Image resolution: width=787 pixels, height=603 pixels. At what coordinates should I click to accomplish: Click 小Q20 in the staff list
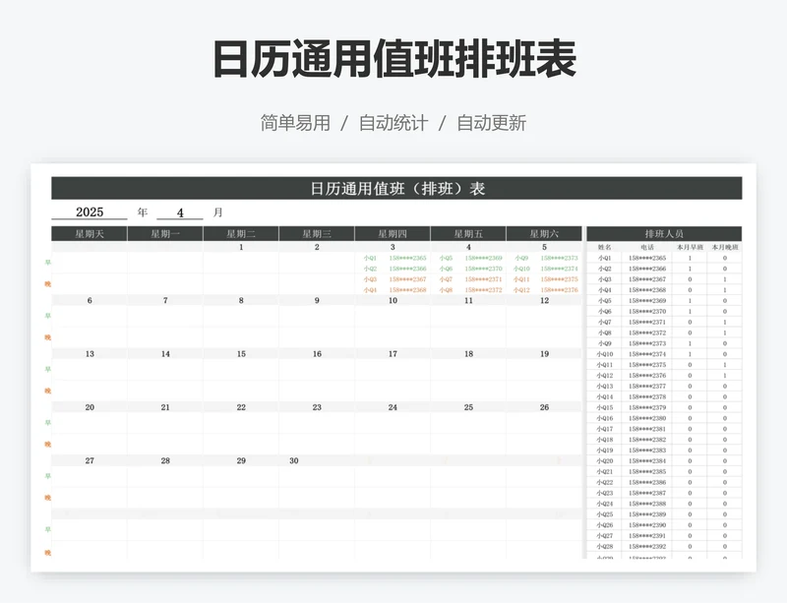(x=604, y=461)
